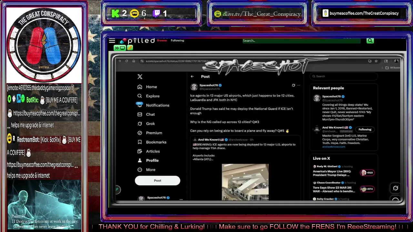Image resolution: width=413 pixels, height=232 pixels.
Task: Click the white Post button
Action: tap(157, 180)
